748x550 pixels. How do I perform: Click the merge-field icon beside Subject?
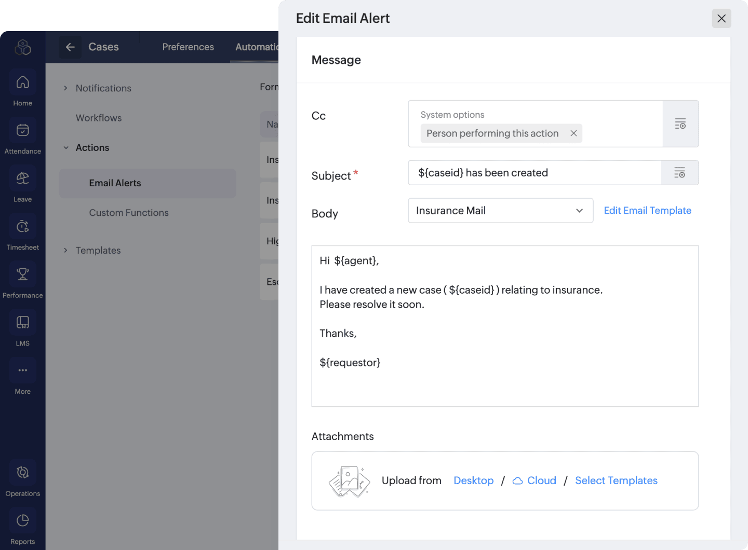pyautogui.click(x=679, y=173)
